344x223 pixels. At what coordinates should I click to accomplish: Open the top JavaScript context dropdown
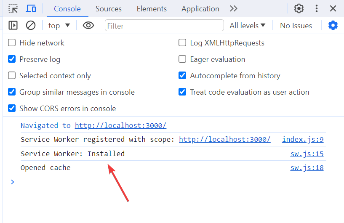[59, 26]
